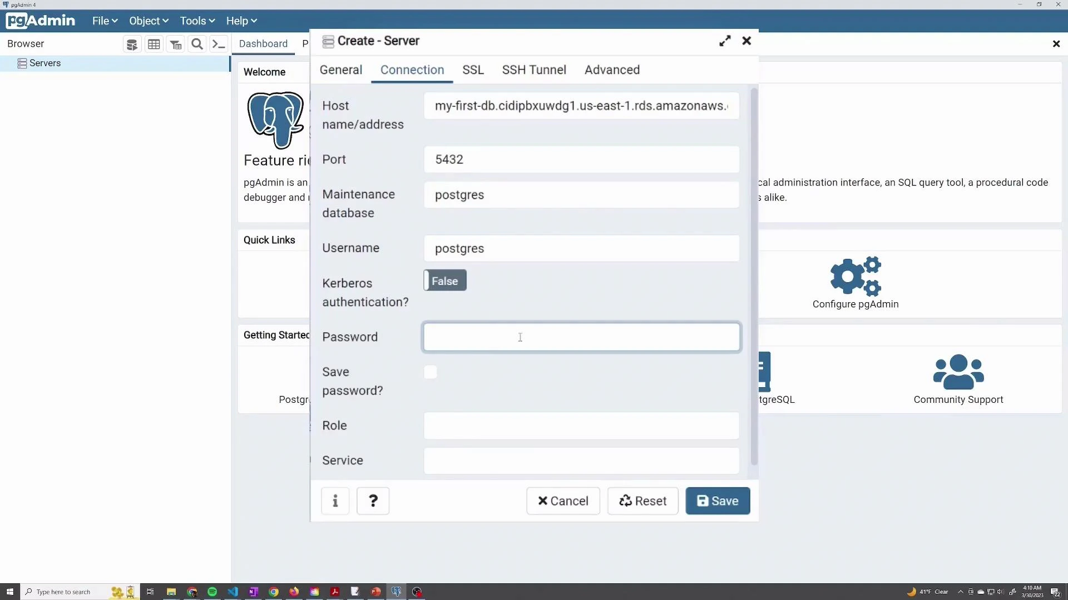Select the table grid view icon
This screenshot has height=600, width=1068.
(x=154, y=44)
